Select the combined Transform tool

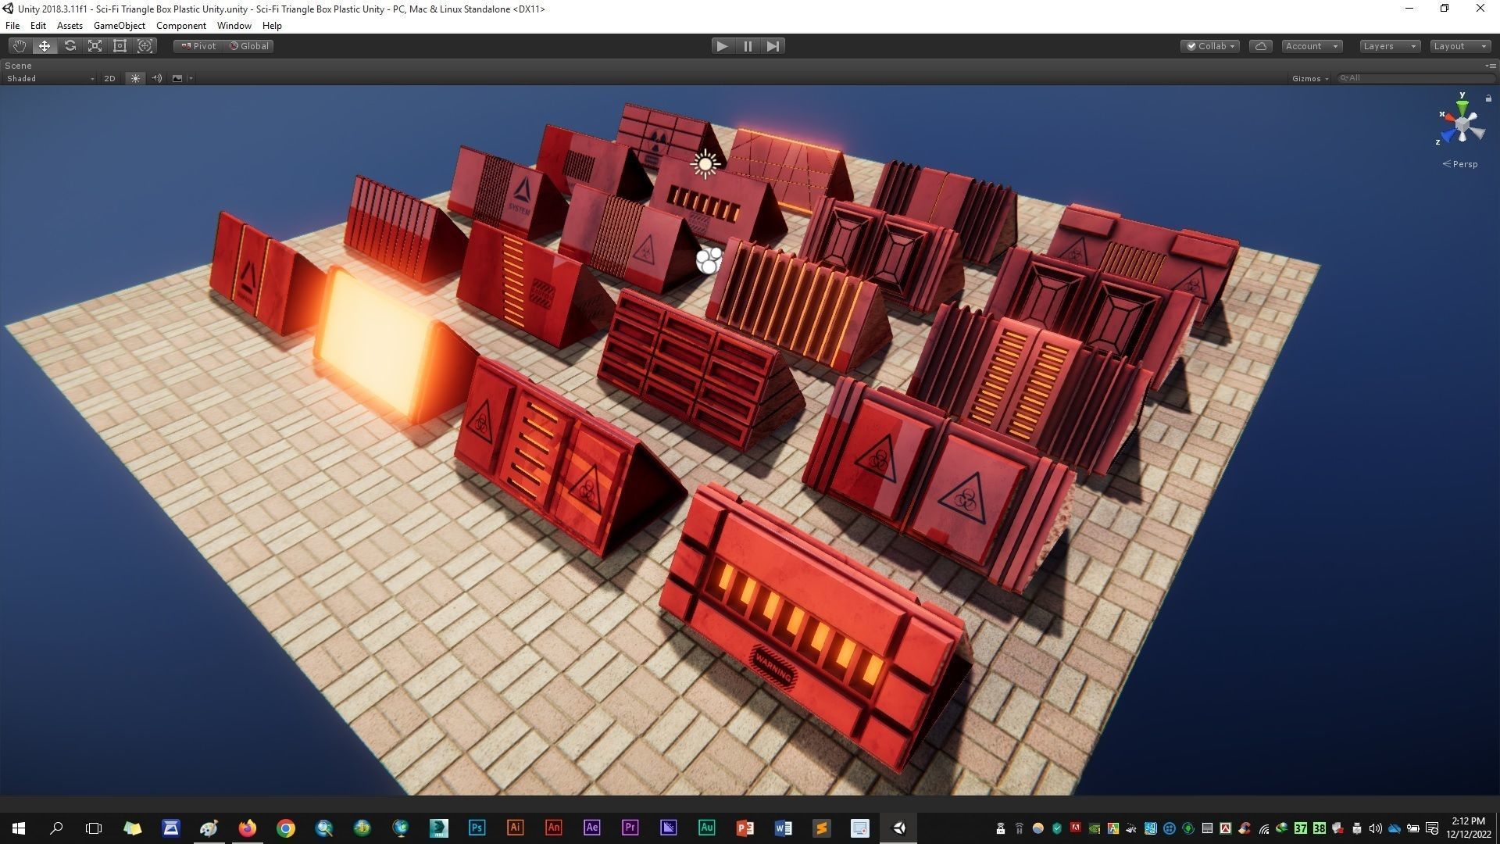coord(145,46)
